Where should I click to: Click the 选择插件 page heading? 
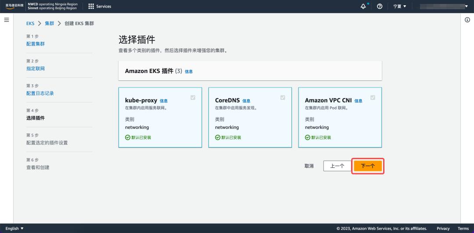point(136,40)
